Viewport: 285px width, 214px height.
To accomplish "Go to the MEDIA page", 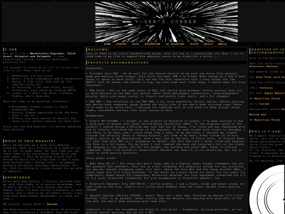I will click(222, 44).
